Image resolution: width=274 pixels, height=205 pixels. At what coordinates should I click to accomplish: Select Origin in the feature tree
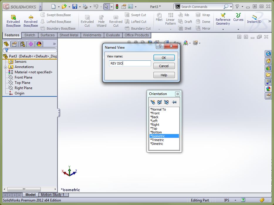[x=19, y=93]
